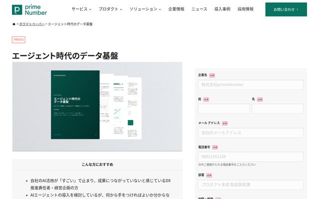Focus the 名 input field
The width and height of the screenshot is (319, 199).
click(x=278, y=108)
